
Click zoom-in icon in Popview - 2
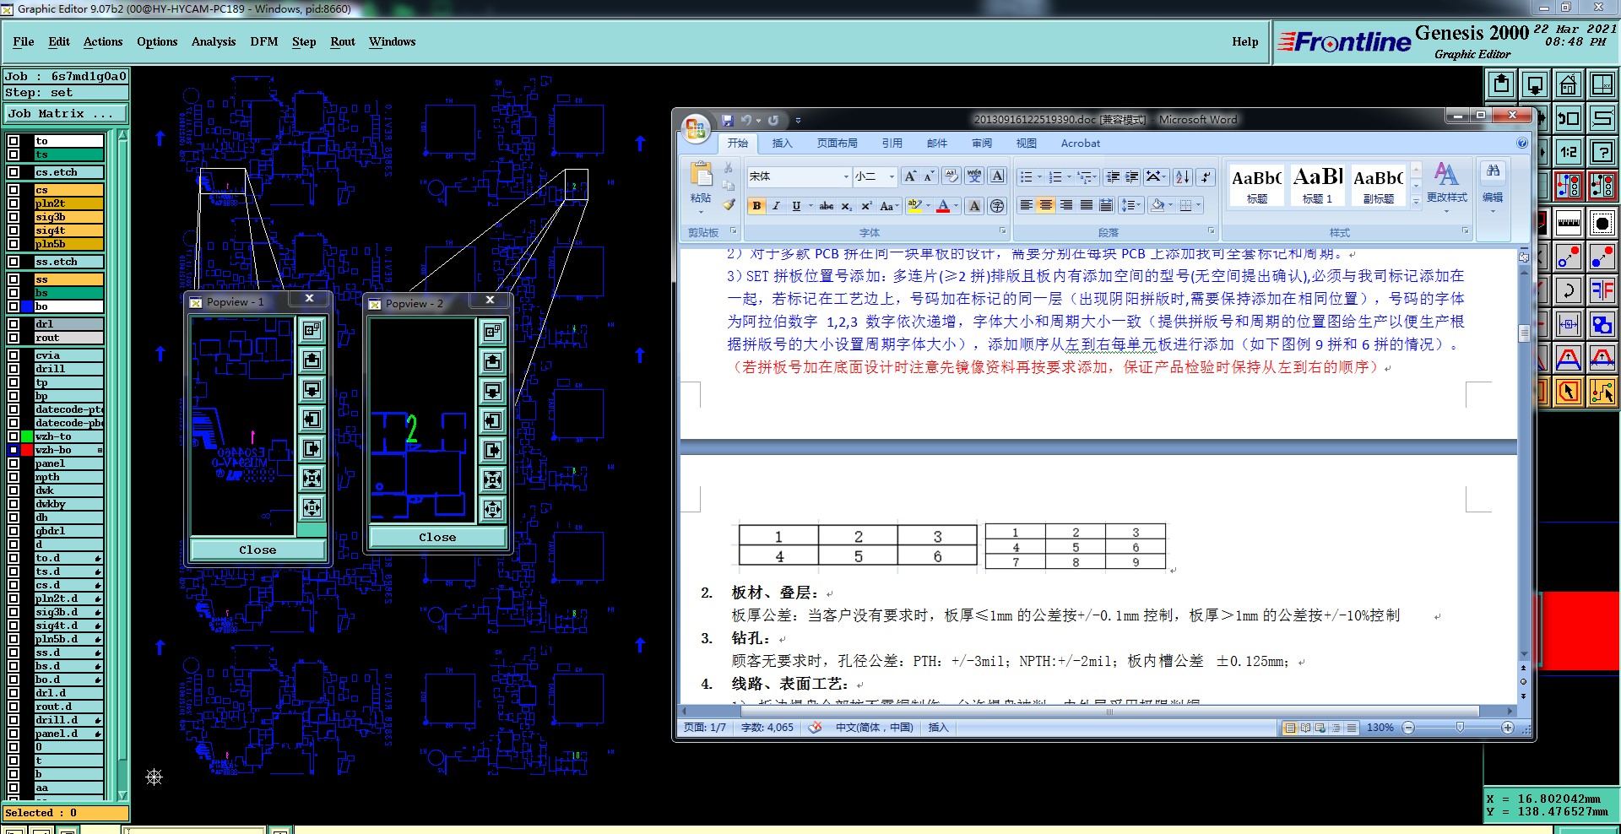492,479
